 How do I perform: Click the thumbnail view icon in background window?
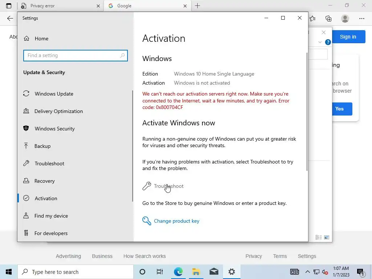(x=327, y=238)
